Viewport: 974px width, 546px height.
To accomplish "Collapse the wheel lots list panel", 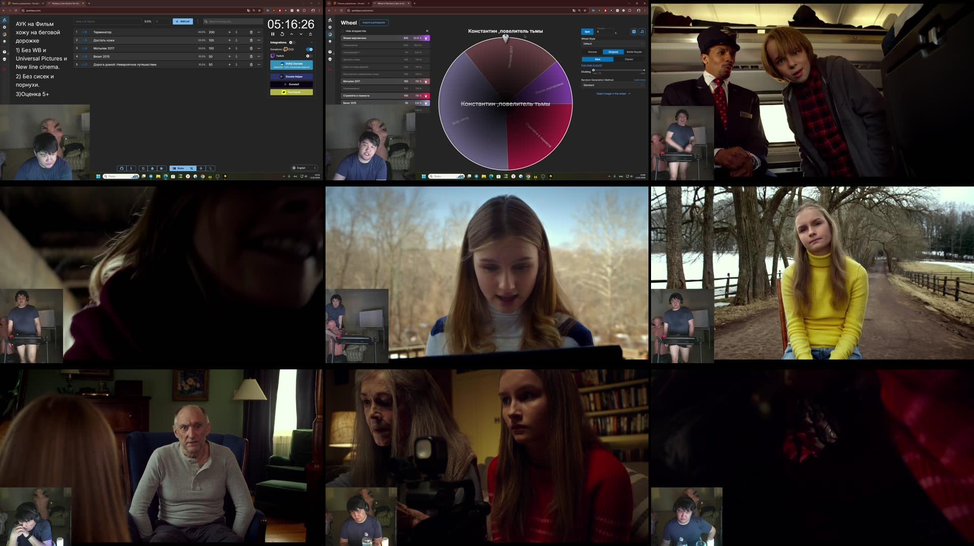I will [427, 31].
